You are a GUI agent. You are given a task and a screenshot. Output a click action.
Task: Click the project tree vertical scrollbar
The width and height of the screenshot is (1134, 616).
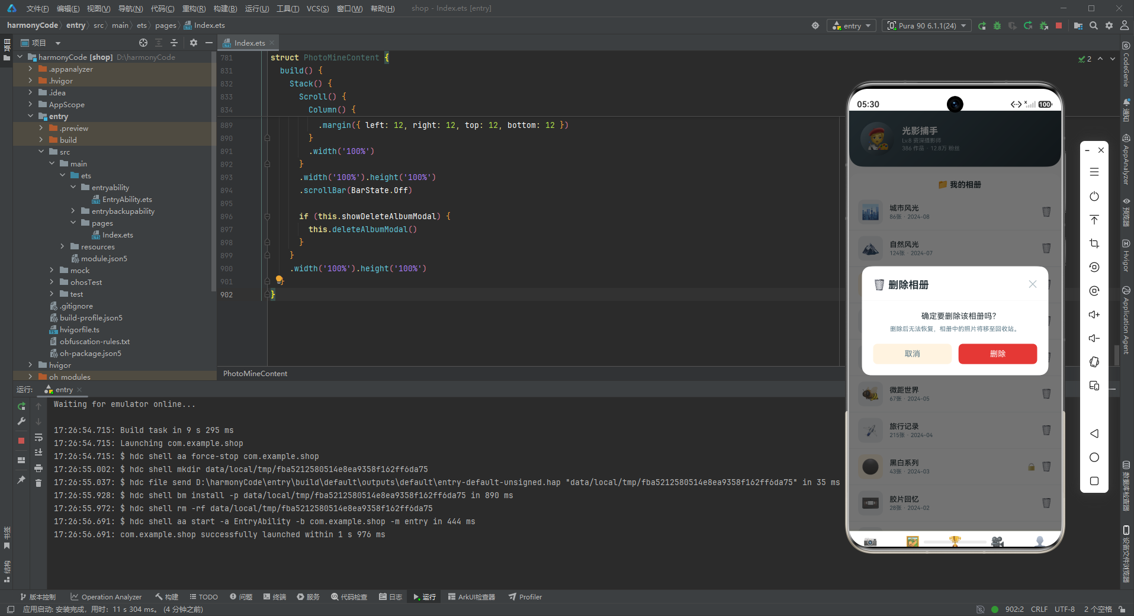click(213, 172)
